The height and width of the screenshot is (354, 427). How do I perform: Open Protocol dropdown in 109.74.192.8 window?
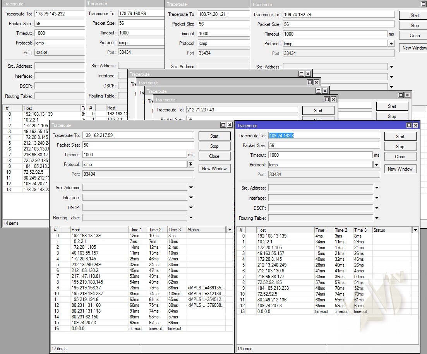click(376, 165)
